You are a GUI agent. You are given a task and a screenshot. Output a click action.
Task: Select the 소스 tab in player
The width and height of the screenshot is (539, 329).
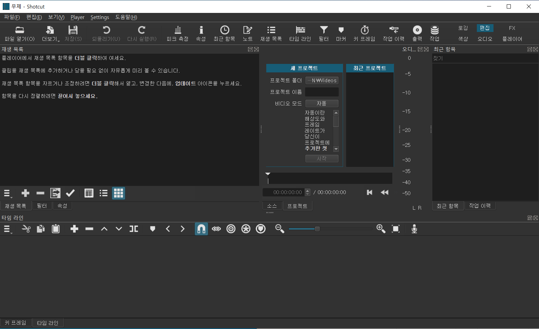point(272,206)
